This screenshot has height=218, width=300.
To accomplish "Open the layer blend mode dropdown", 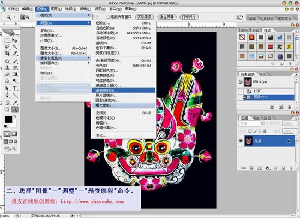I will (251, 123).
